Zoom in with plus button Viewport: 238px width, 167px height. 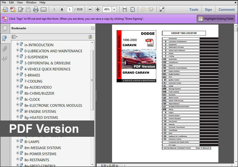coord(98,10)
